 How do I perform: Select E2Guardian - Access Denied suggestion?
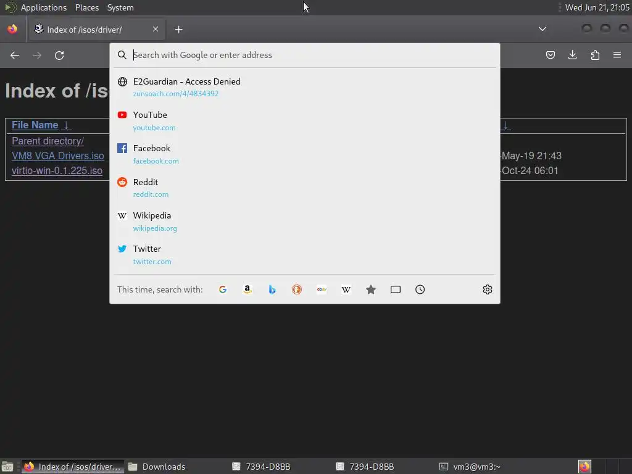305,87
